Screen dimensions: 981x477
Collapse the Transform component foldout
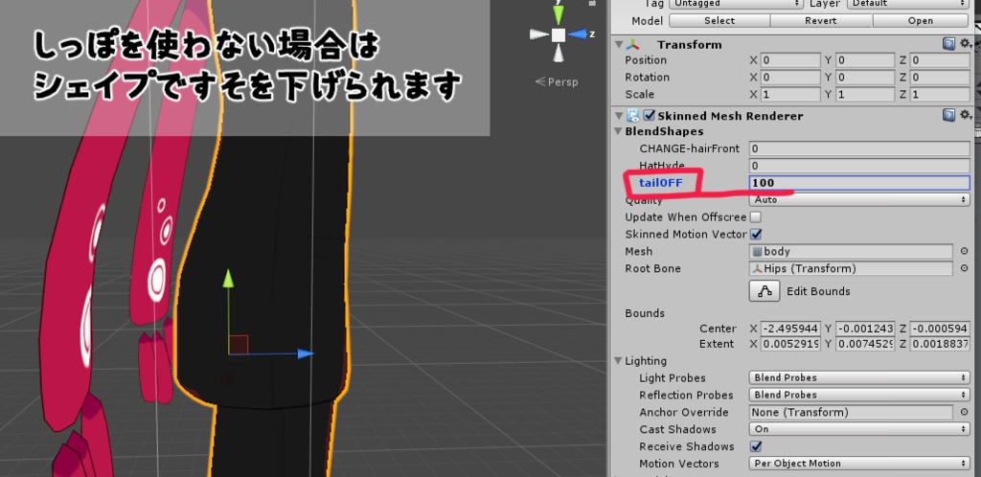coord(619,44)
